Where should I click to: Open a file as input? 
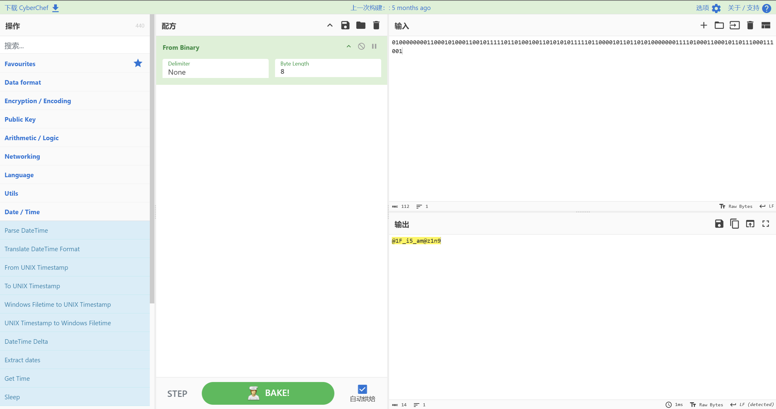[x=719, y=25]
